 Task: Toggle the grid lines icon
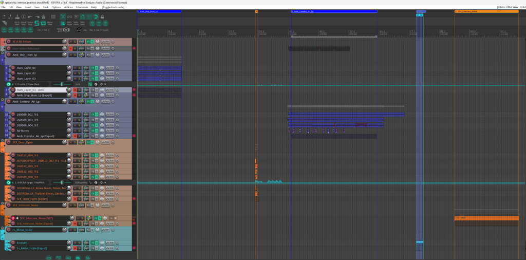pyautogui.click(x=89, y=16)
